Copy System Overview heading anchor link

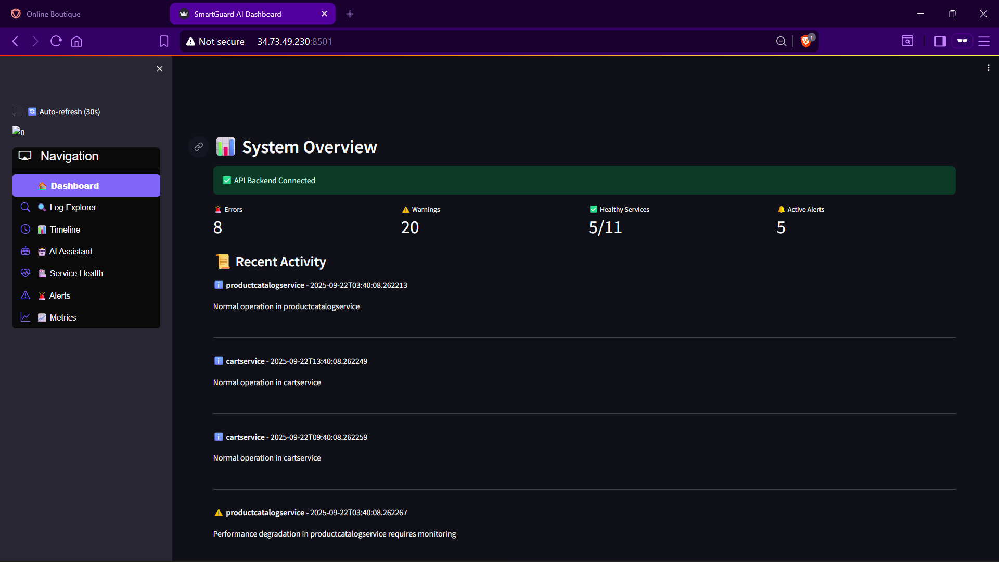point(198,147)
